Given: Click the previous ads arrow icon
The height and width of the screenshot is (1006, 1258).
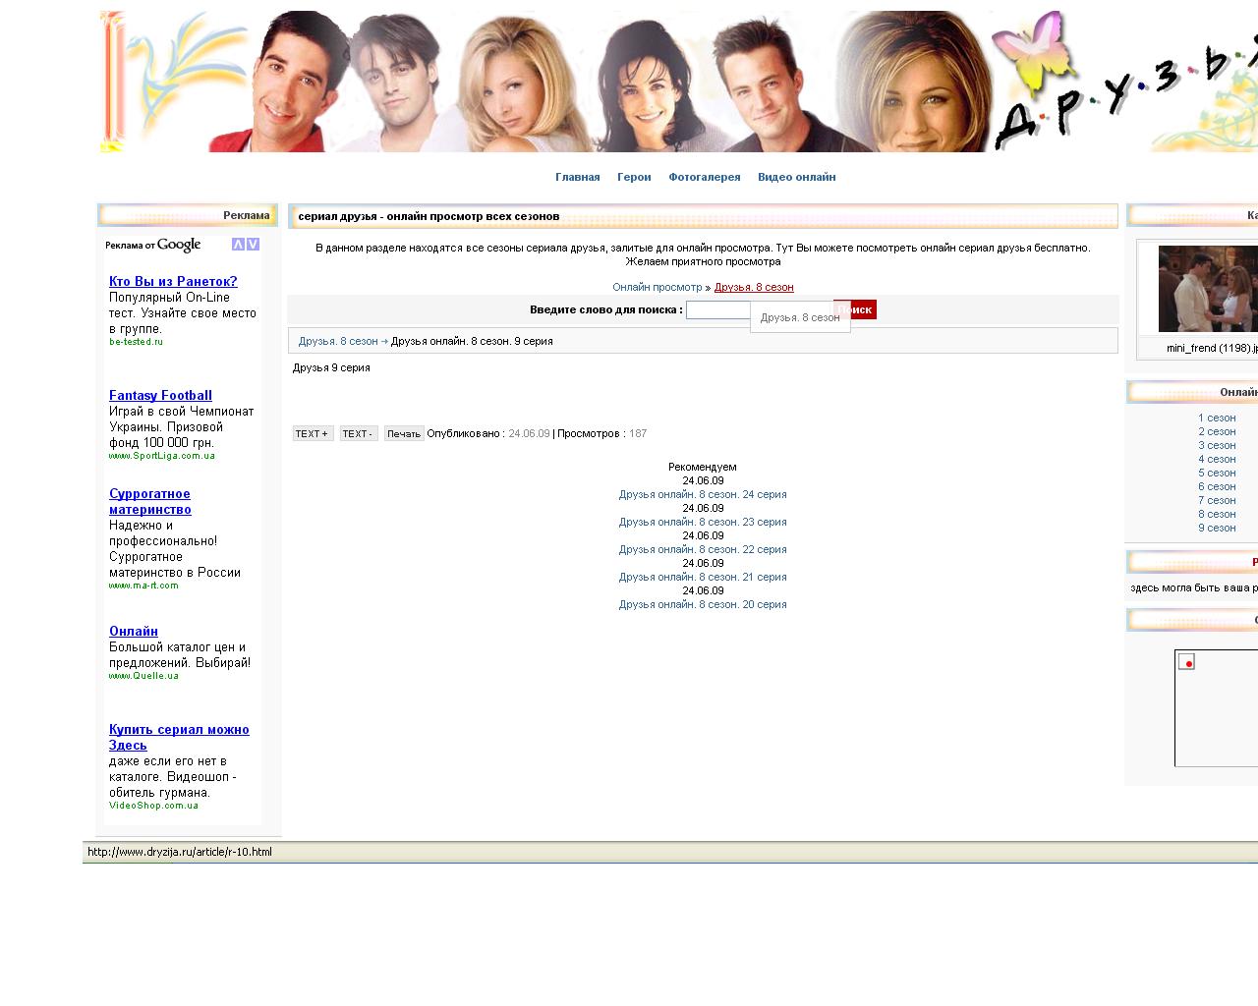Looking at the screenshot, I should (238, 245).
